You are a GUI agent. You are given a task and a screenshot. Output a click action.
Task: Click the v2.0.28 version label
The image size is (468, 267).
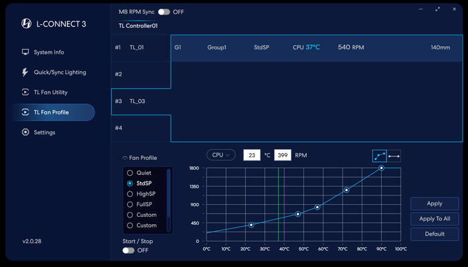32,242
